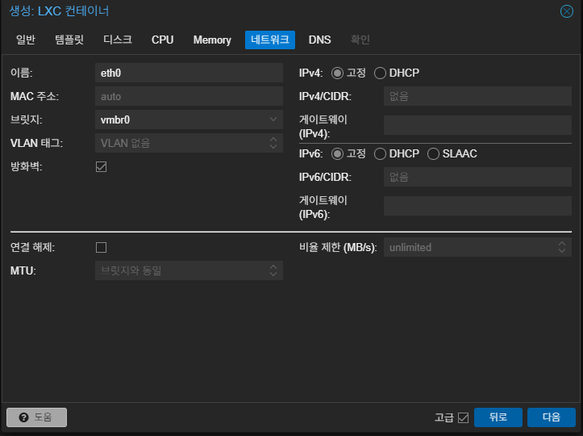Click the IPv4/CIDR input field

click(x=477, y=96)
